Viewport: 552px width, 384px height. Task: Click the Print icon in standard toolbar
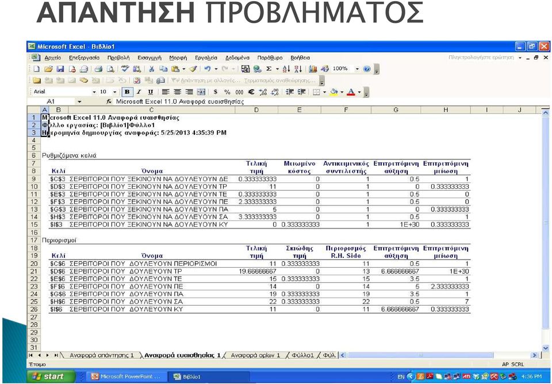[98, 69]
